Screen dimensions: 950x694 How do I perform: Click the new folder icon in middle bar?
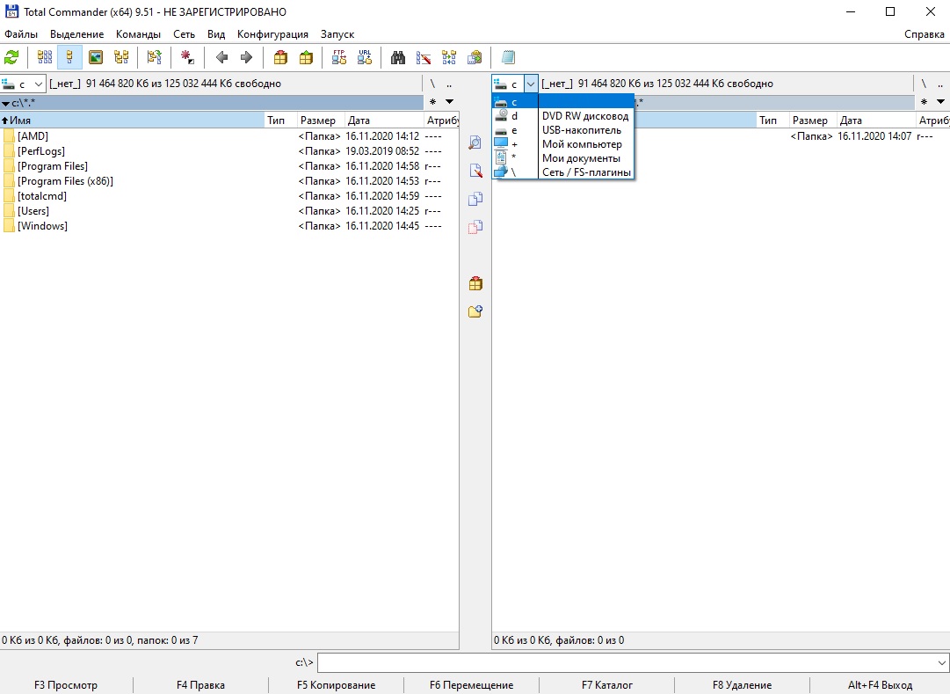pos(475,311)
